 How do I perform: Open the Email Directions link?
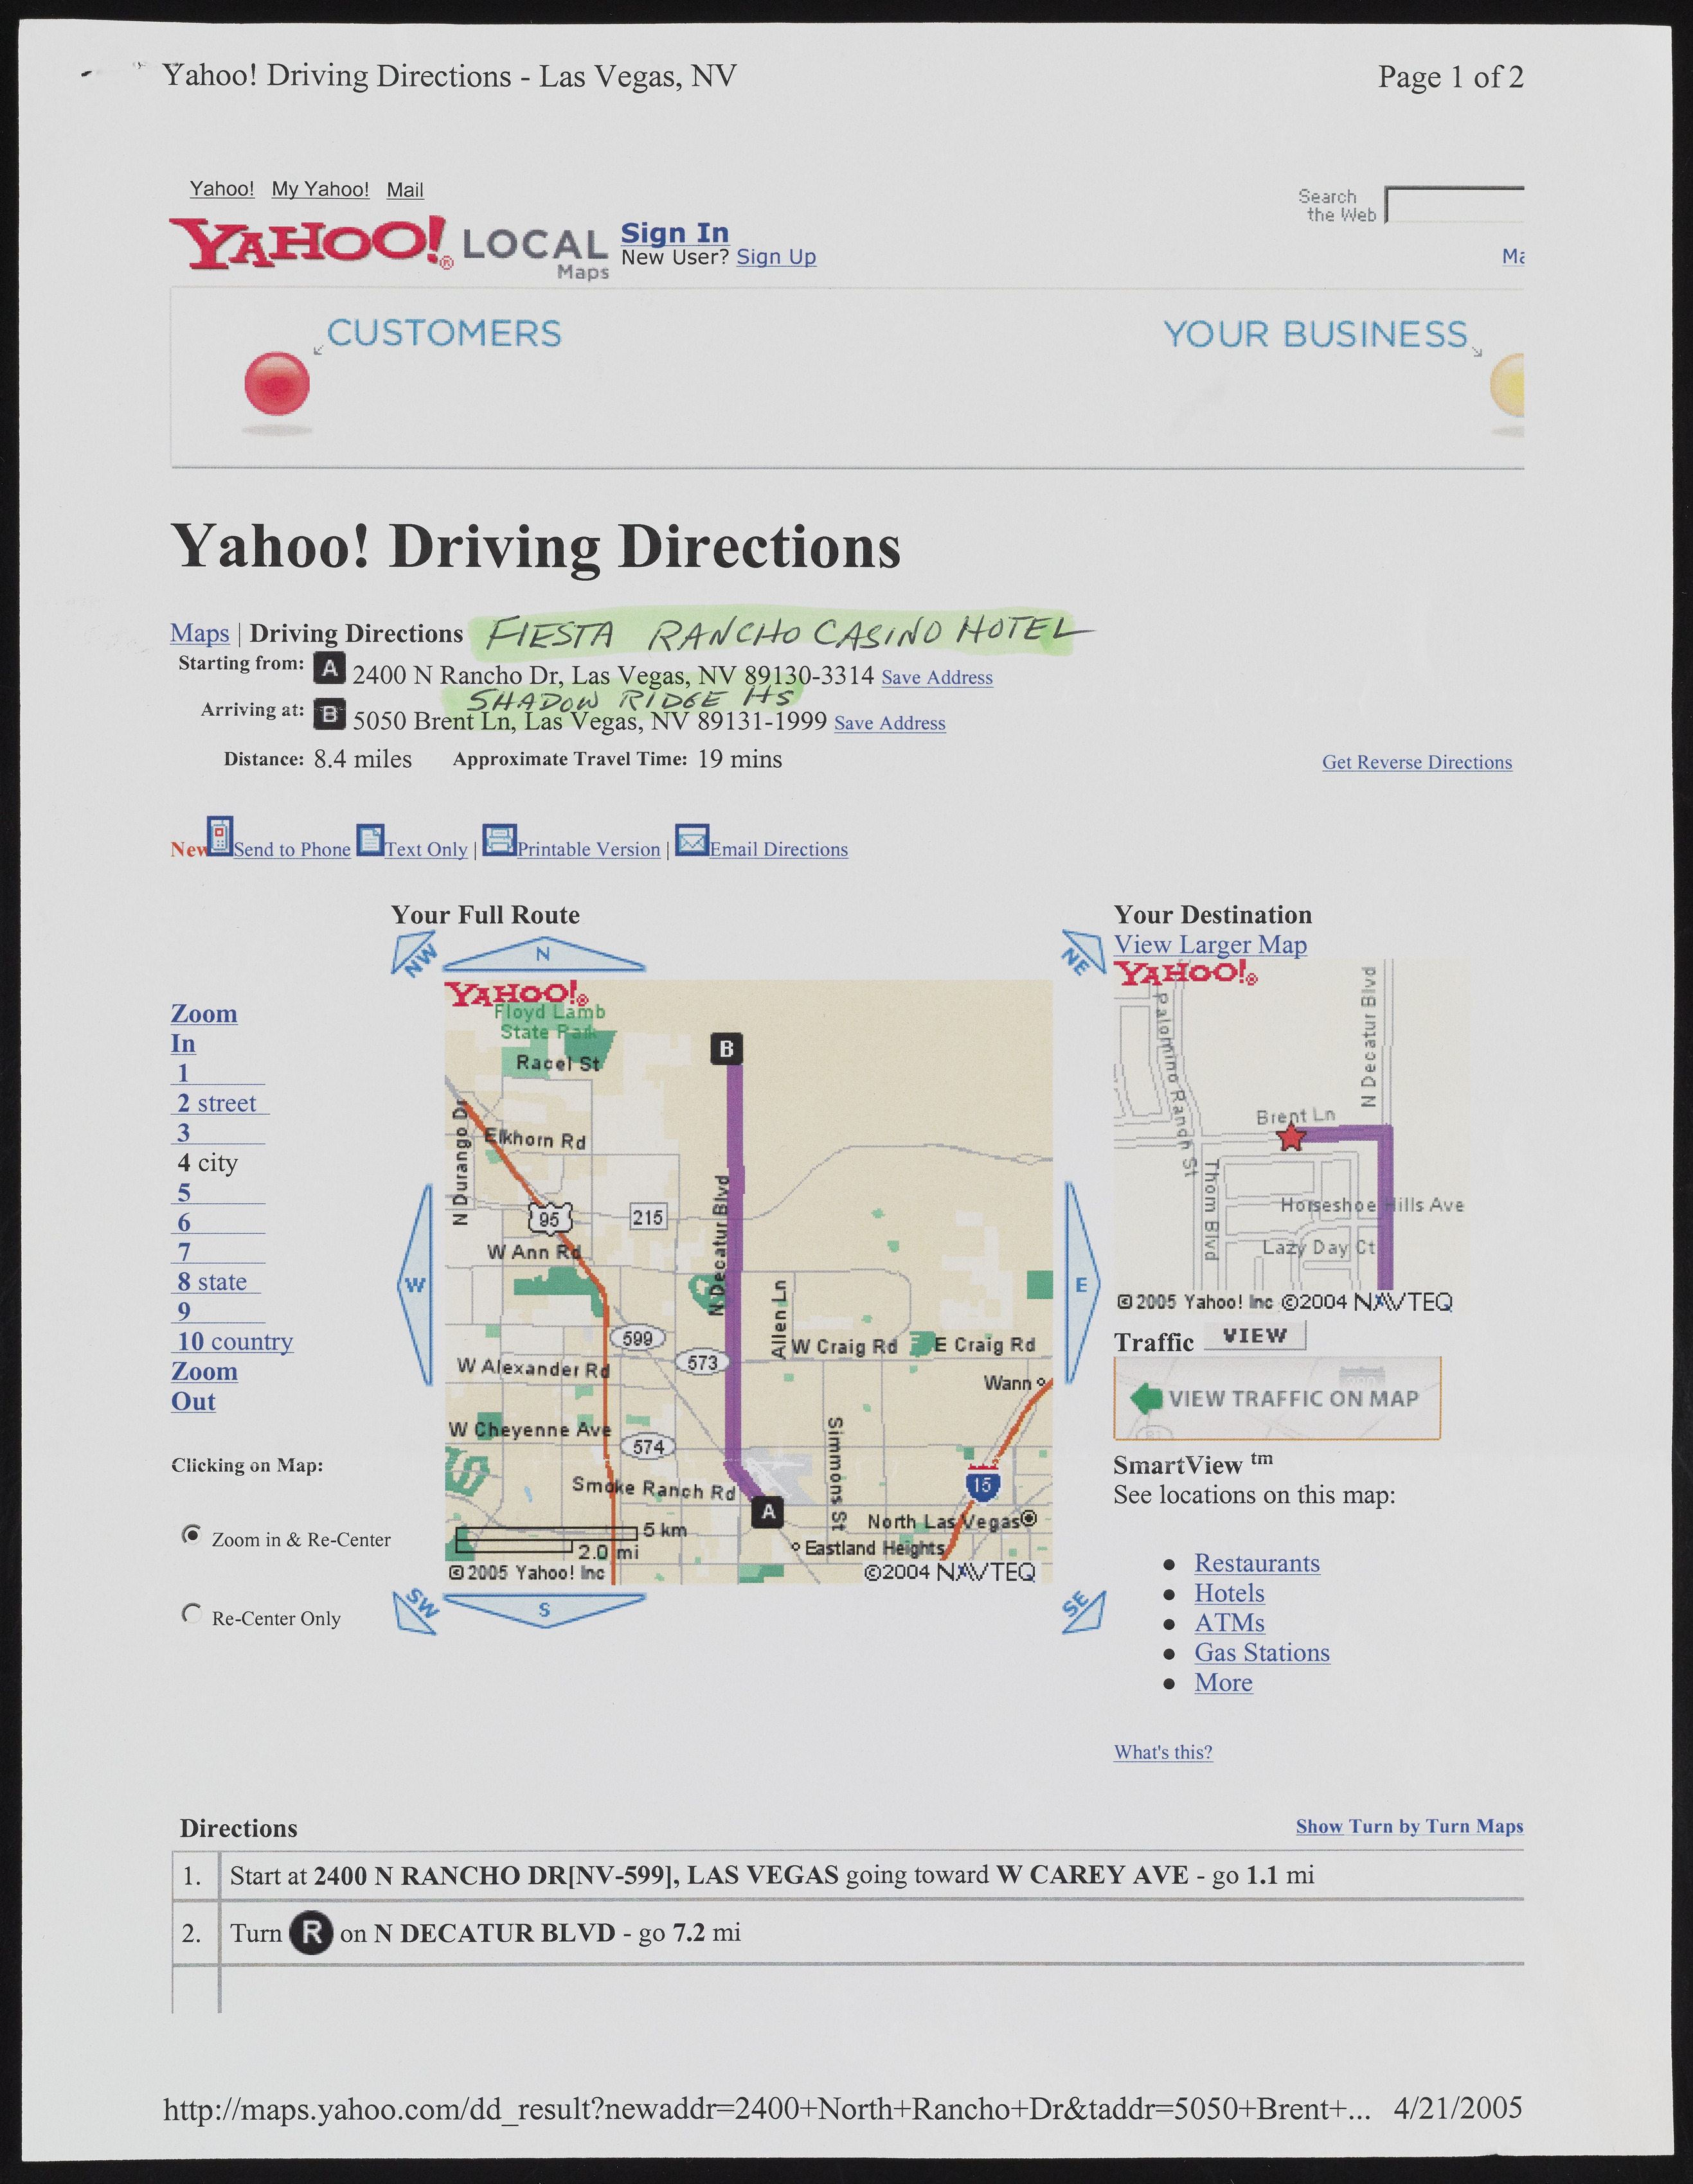[778, 849]
